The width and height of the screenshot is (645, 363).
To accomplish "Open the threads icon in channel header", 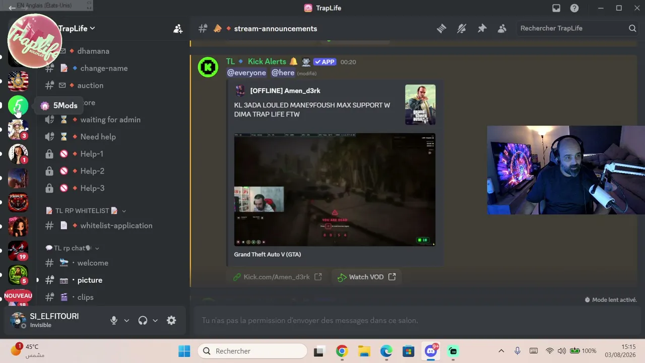I will (441, 29).
